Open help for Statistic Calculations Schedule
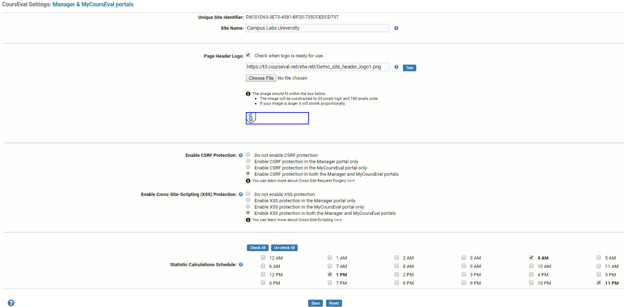 click(241, 265)
